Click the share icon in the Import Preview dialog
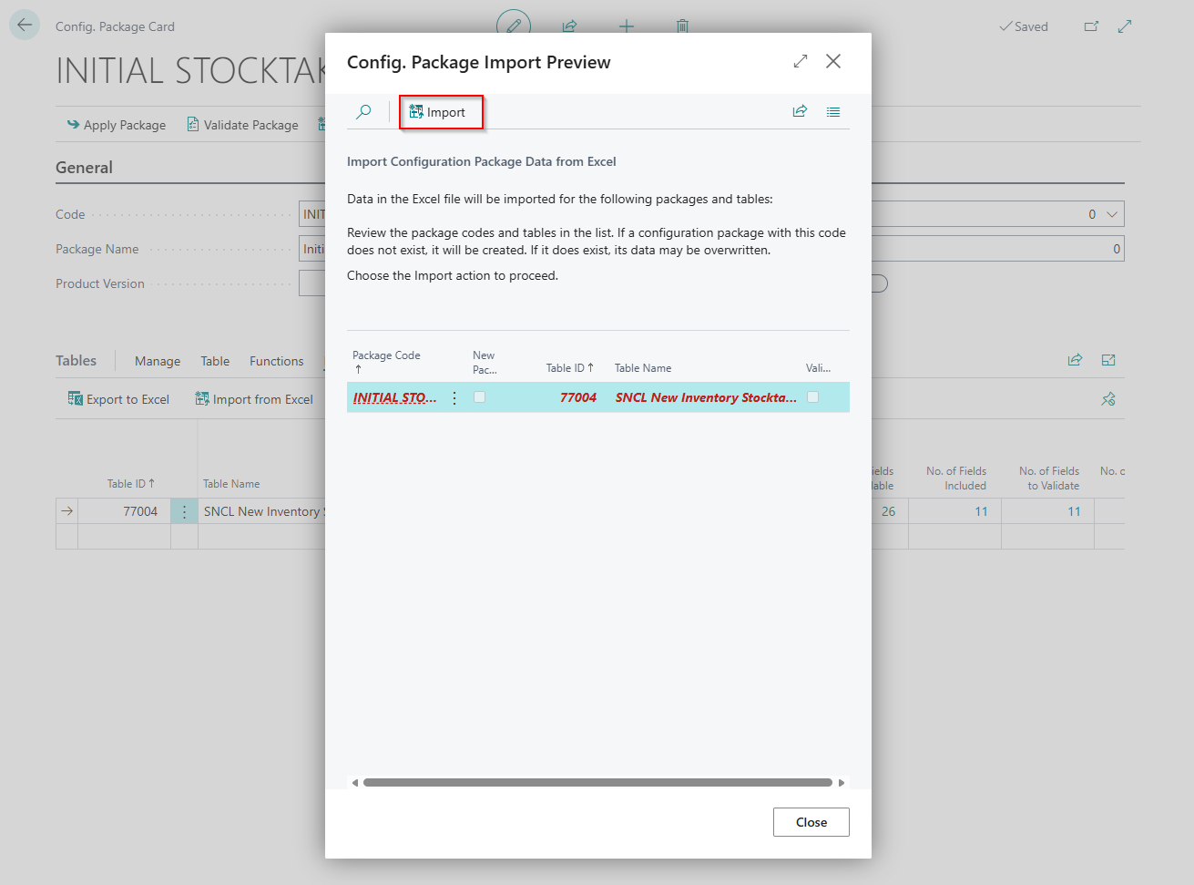Screen dimensions: 1194x885 coord(800,111)
